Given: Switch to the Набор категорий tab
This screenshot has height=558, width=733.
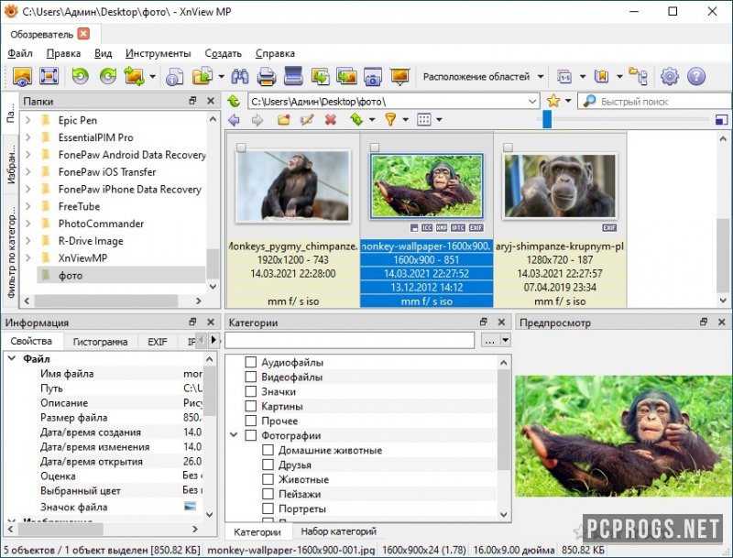Looking at the screenshot, I should (x=338, y=532).
